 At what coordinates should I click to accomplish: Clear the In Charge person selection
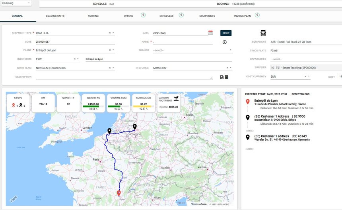[227, 68]
